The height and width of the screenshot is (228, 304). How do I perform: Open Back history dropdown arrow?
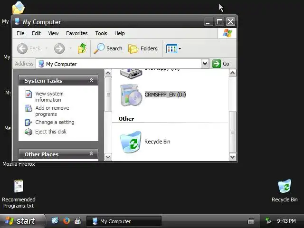(47, 48)
